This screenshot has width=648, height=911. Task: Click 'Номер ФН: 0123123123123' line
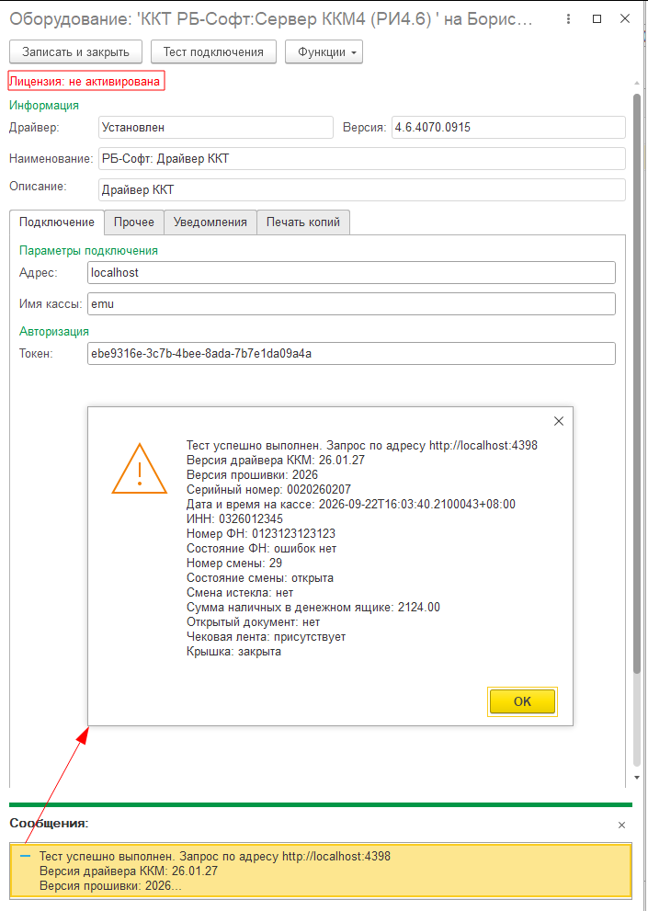[x=261, y=533]
